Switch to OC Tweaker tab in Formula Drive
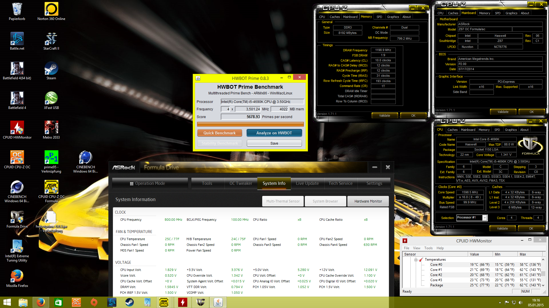 [x=241, y=183]
